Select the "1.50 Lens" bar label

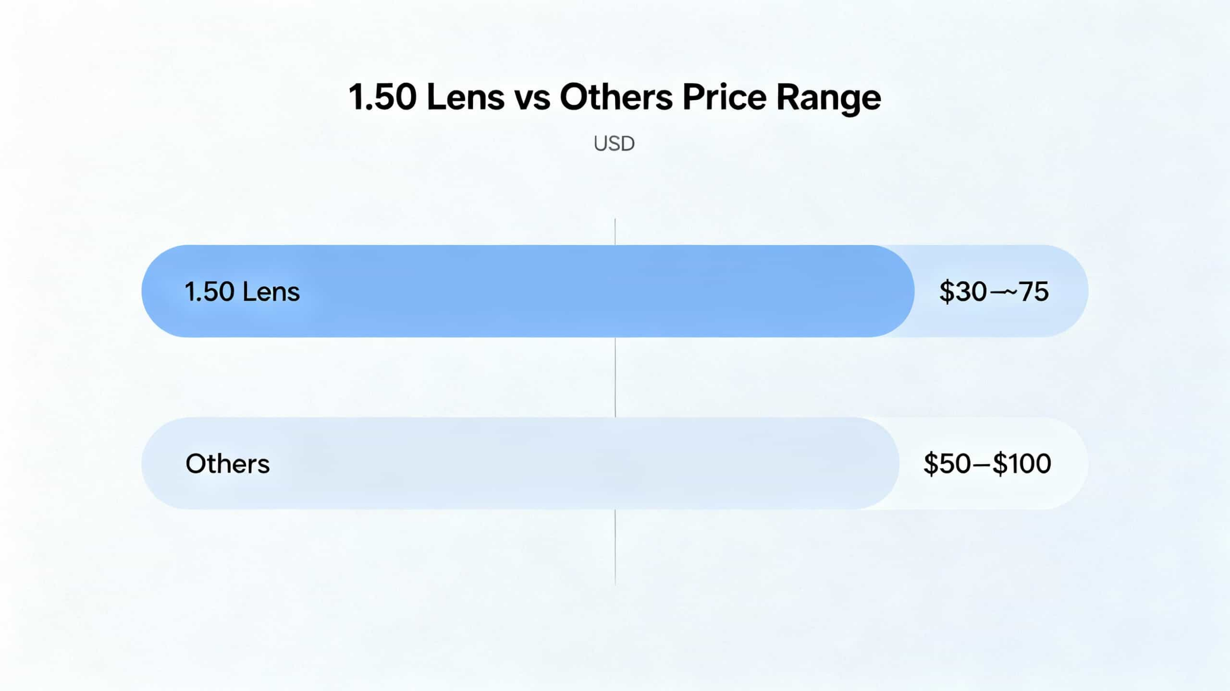pyautogui.click(x=242, y=291)
